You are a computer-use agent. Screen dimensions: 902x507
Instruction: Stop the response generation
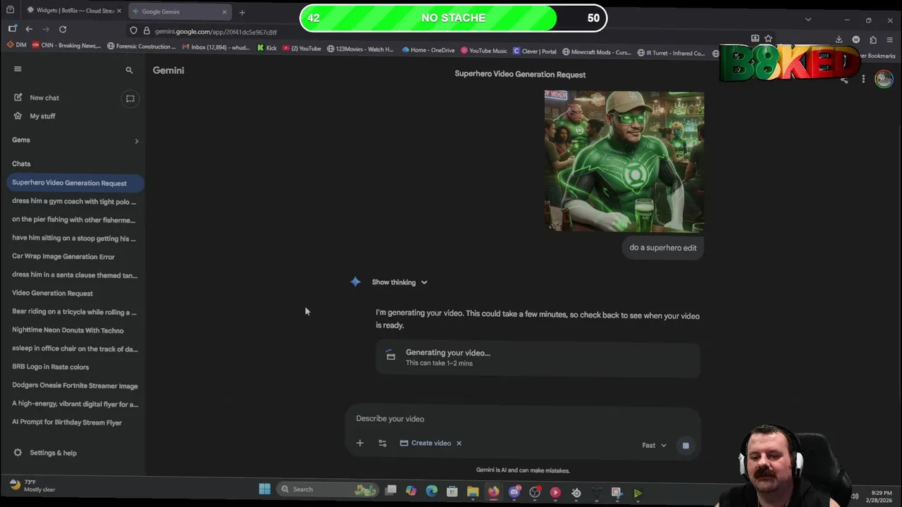[x=686, y=446]
